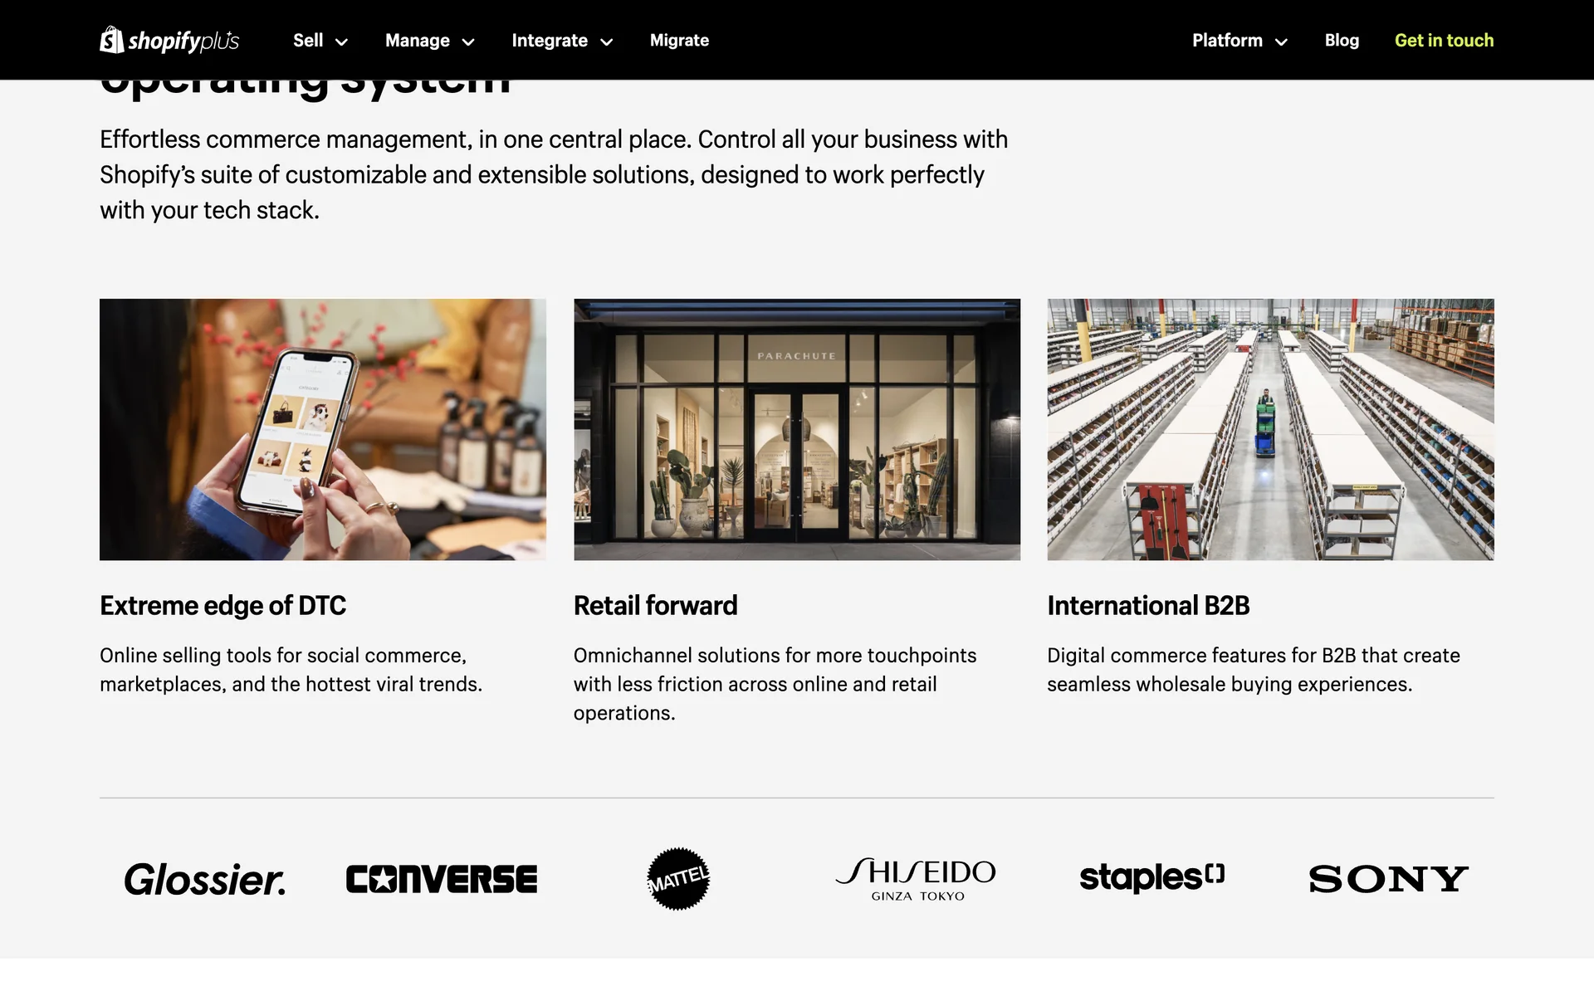Expand the Integrate dropdown chevron
The width and height of the screenshot is (1594, 996).
click(x=607, y=41)
